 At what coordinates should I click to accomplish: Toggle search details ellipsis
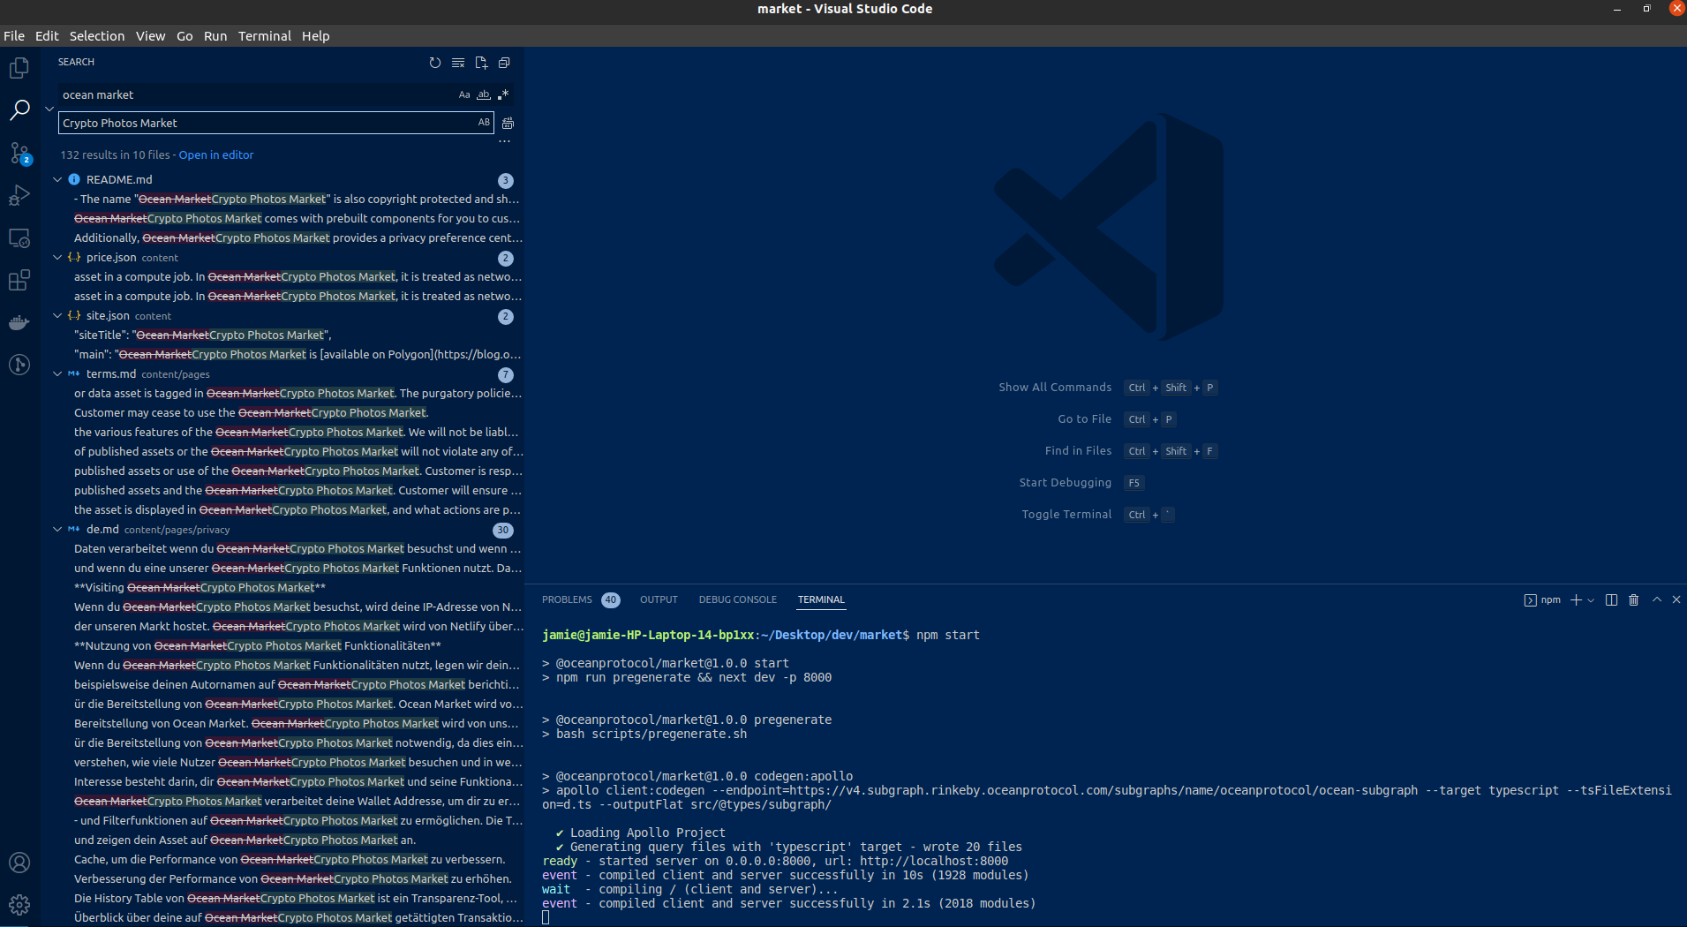505,141
